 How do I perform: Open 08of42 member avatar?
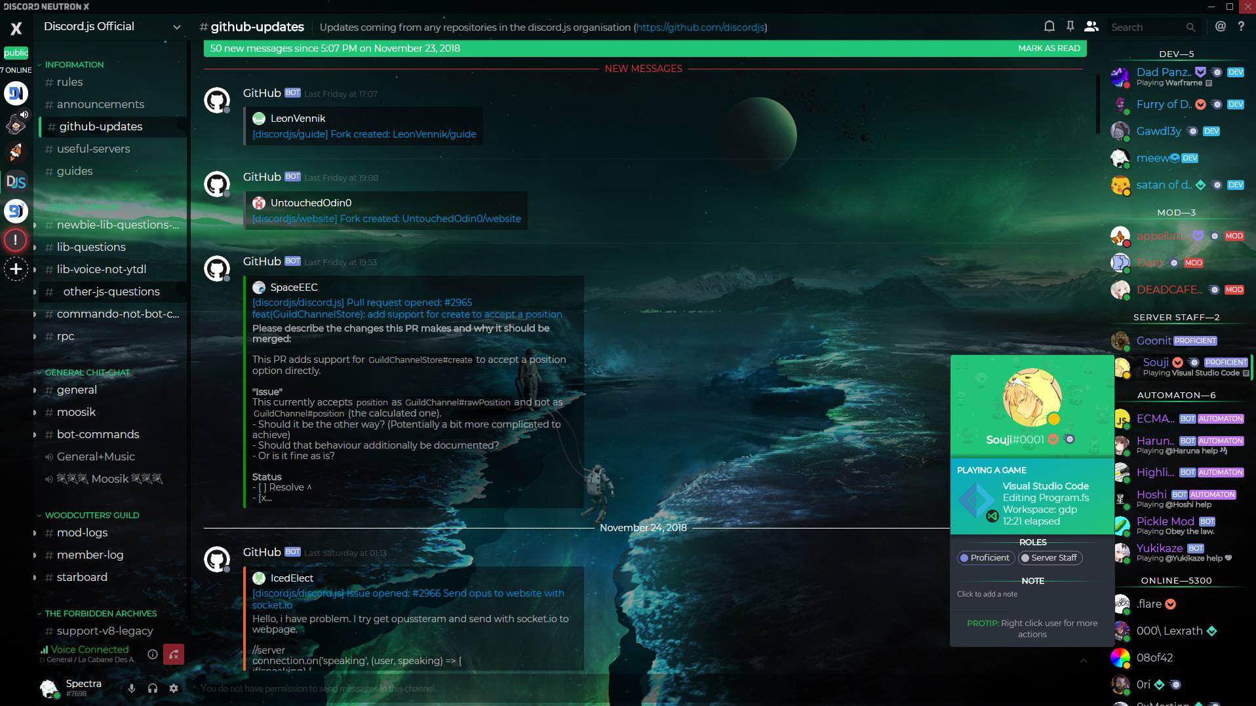(1120, 658)
